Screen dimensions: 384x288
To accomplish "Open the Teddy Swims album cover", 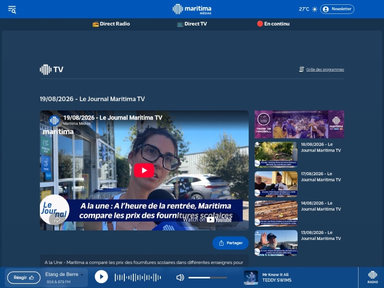I will [x=251, y=277].
